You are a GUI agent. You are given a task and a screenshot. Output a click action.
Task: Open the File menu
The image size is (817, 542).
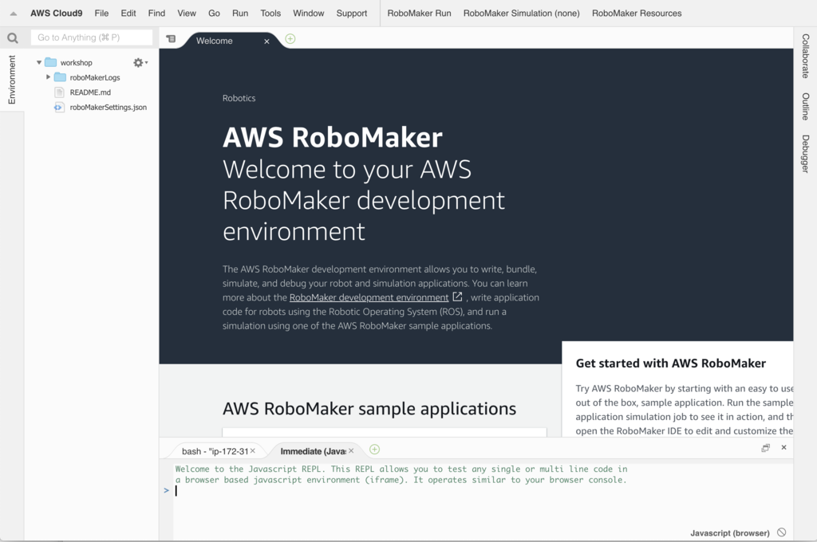pos(101,14)
